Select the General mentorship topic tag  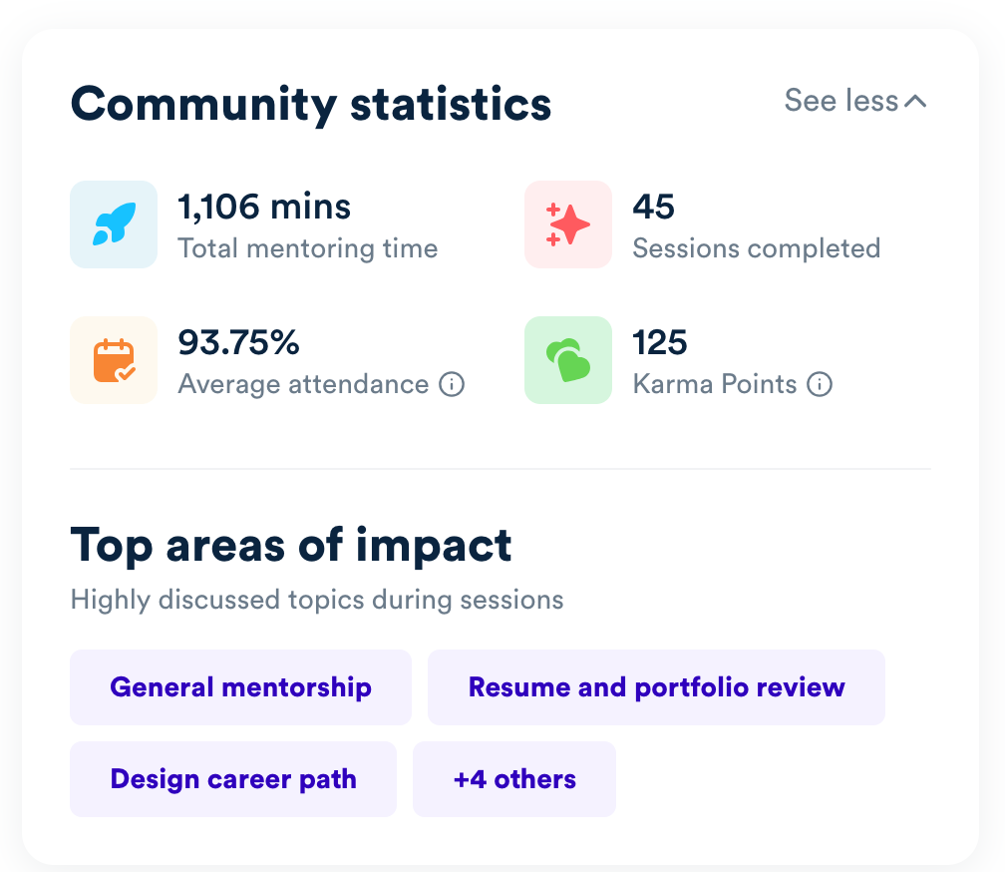point(240,687)
